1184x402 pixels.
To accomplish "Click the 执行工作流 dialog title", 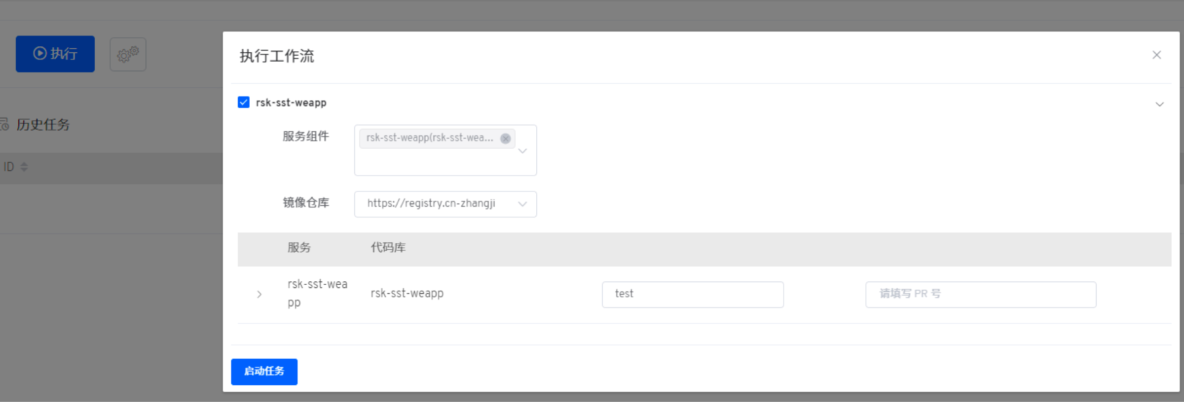I will tap(277, 56).
